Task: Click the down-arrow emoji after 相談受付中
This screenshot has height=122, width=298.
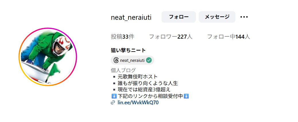Action: (x=186, y=96)
